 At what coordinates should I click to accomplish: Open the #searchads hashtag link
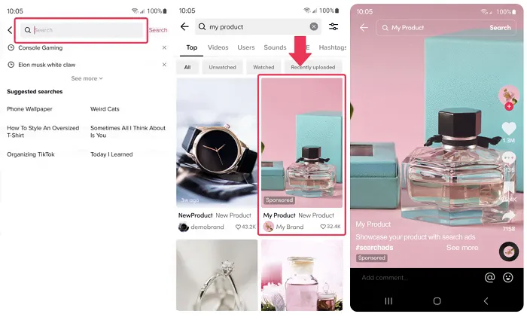click(373, 247)
